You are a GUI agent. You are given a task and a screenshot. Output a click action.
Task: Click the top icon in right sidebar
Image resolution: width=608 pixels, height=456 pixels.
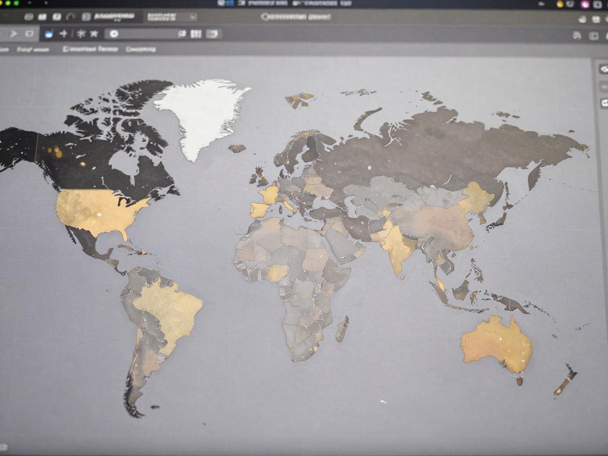pyautogui.click(x=604, y=69)
